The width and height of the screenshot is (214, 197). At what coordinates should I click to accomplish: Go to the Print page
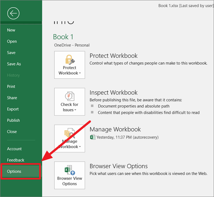point(11,86)
